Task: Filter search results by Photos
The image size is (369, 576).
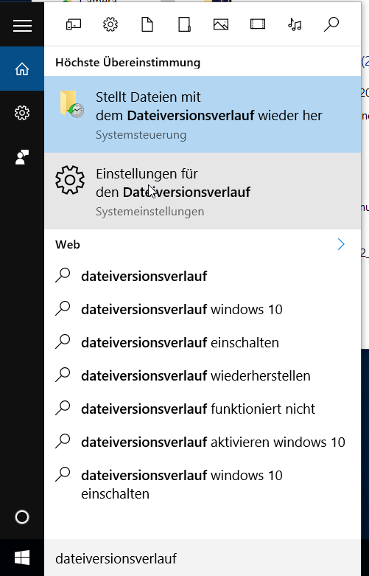Action: (221, 24)
